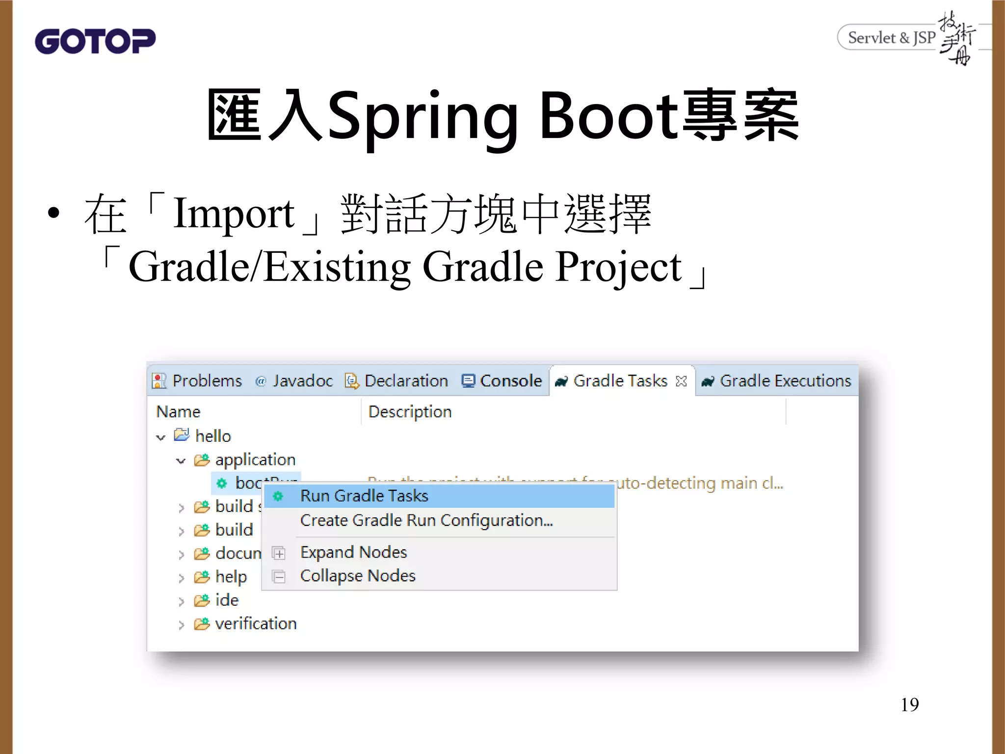Click the ide group folder icon

click(202, 600)
